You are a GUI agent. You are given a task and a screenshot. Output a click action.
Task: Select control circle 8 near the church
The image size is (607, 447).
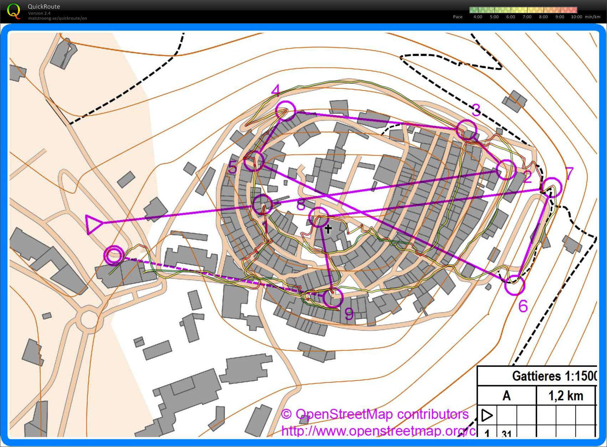[318, 217]
